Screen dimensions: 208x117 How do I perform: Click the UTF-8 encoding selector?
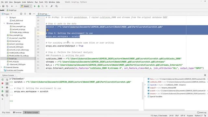point(183,116)
